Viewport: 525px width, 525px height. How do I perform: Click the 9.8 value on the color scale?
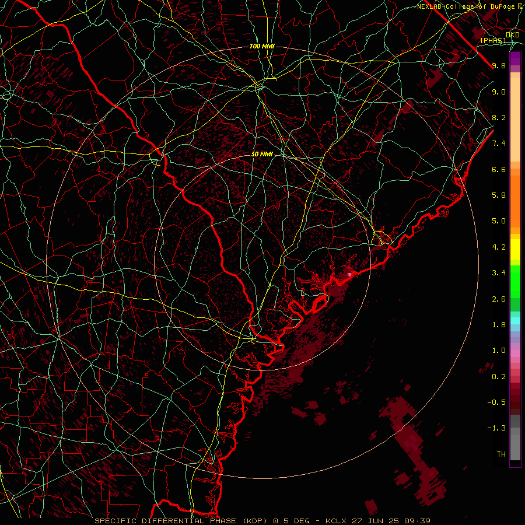499,65
